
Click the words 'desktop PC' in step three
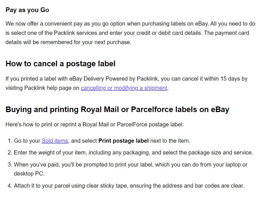click(x=29, y=174)
